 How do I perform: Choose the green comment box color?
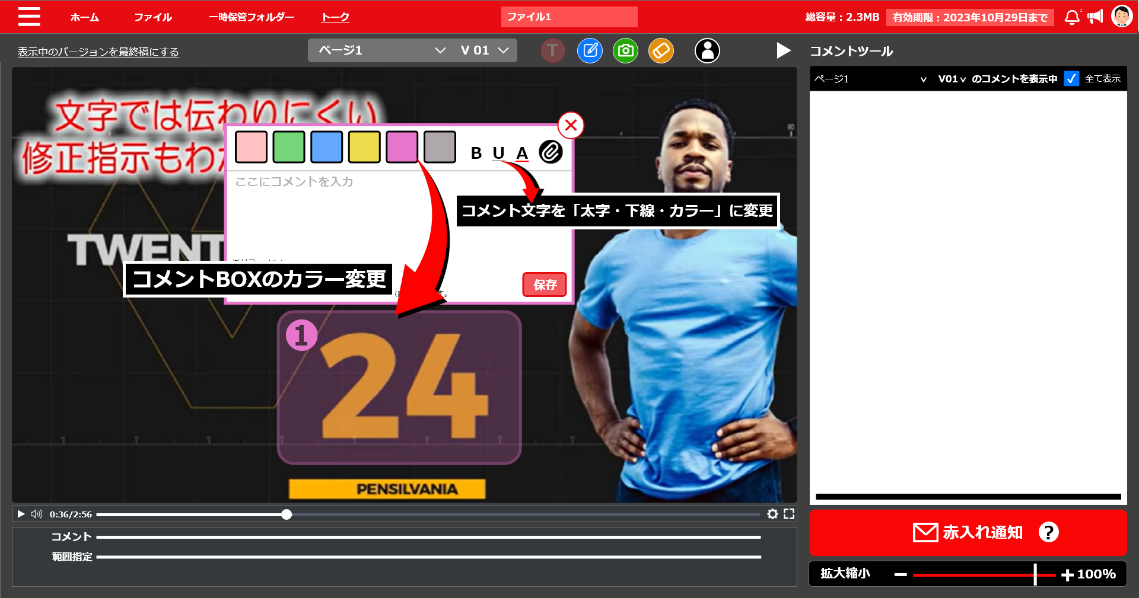[289, 147]
